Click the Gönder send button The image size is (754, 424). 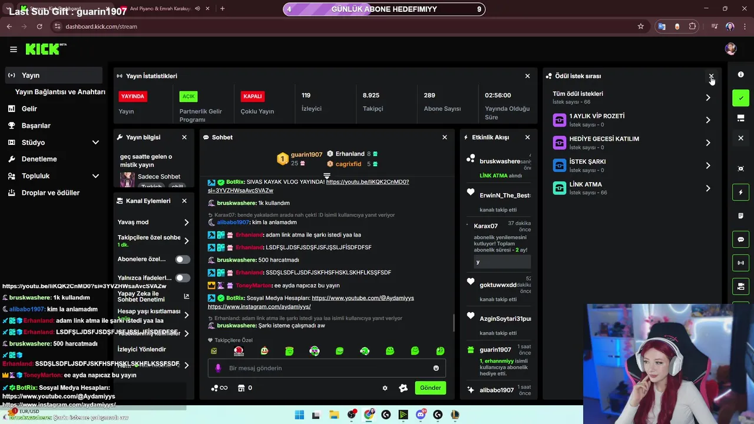click(x=430, y=387)
